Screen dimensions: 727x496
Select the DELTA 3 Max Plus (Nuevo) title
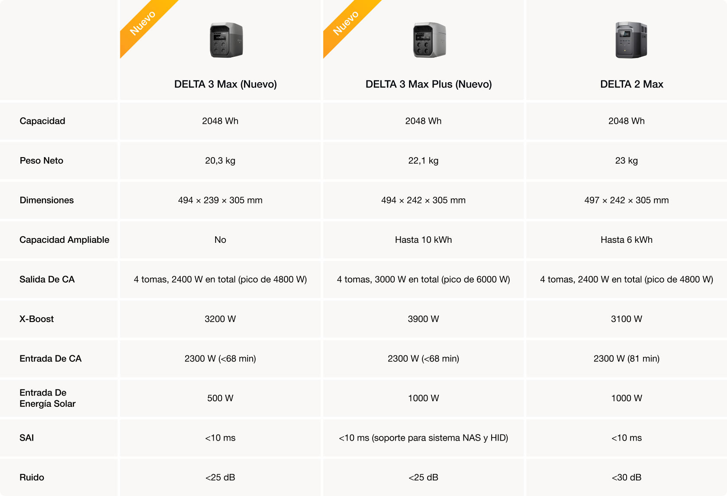pos(428,84)
